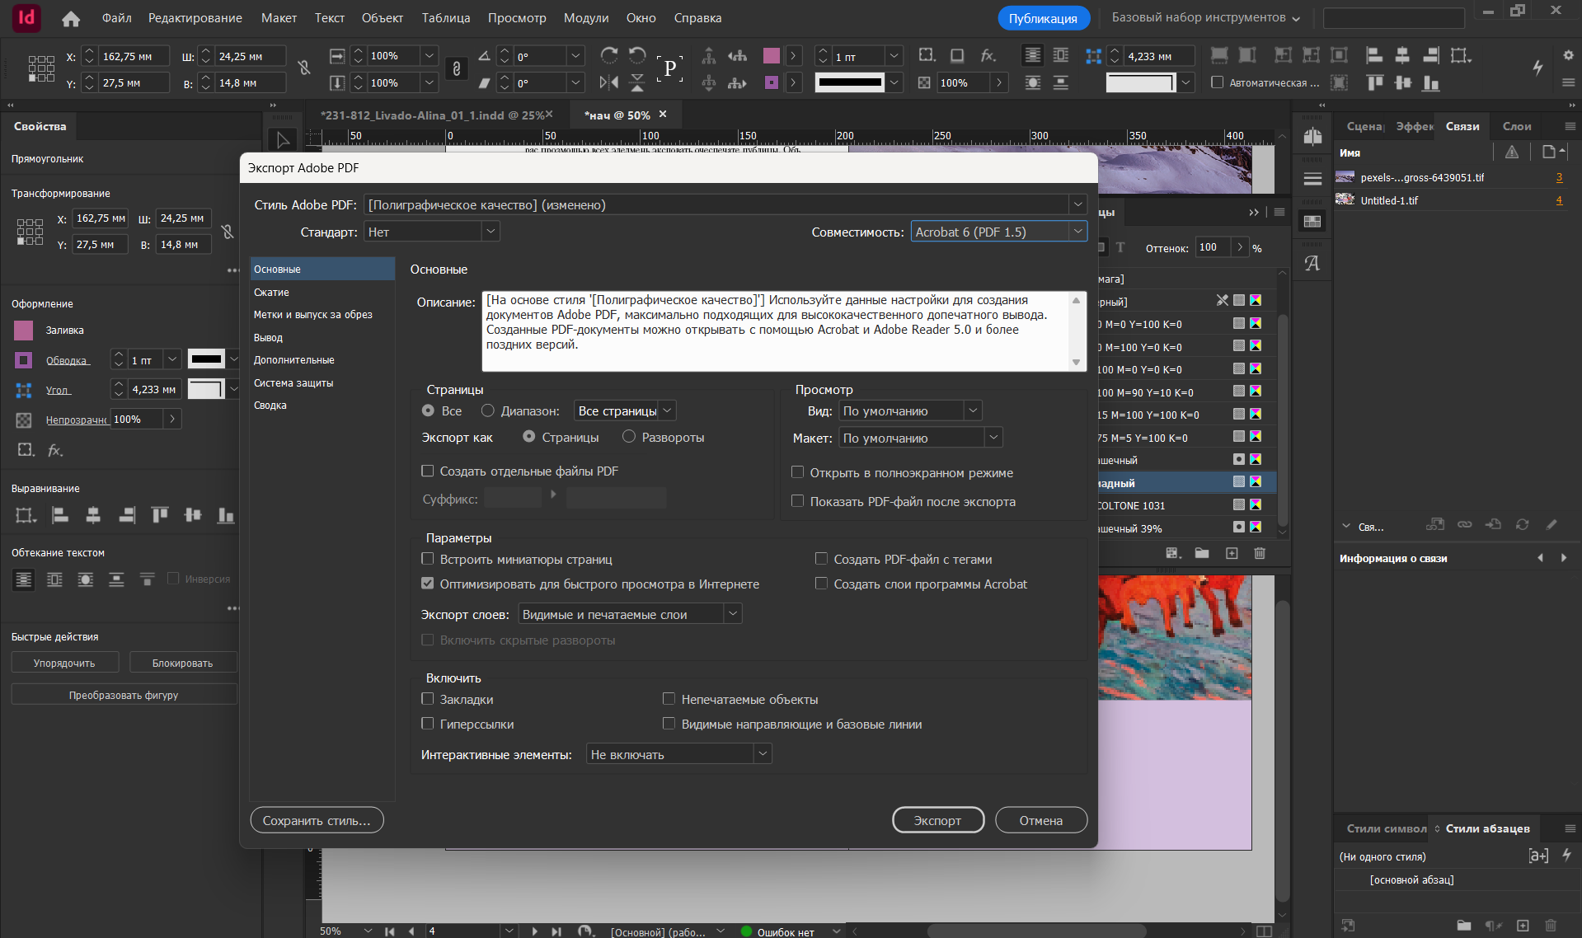Align top edges in Properties alignment section
The image size is (1582, 938).
(160, 515)
